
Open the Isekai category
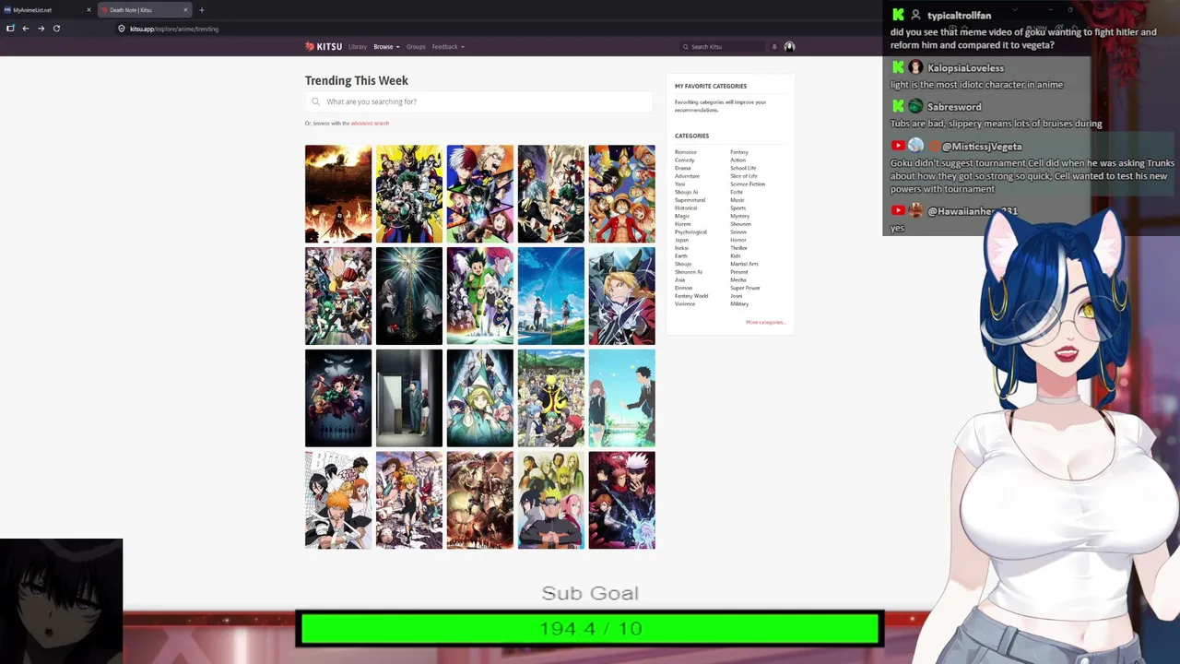(681, 248)
